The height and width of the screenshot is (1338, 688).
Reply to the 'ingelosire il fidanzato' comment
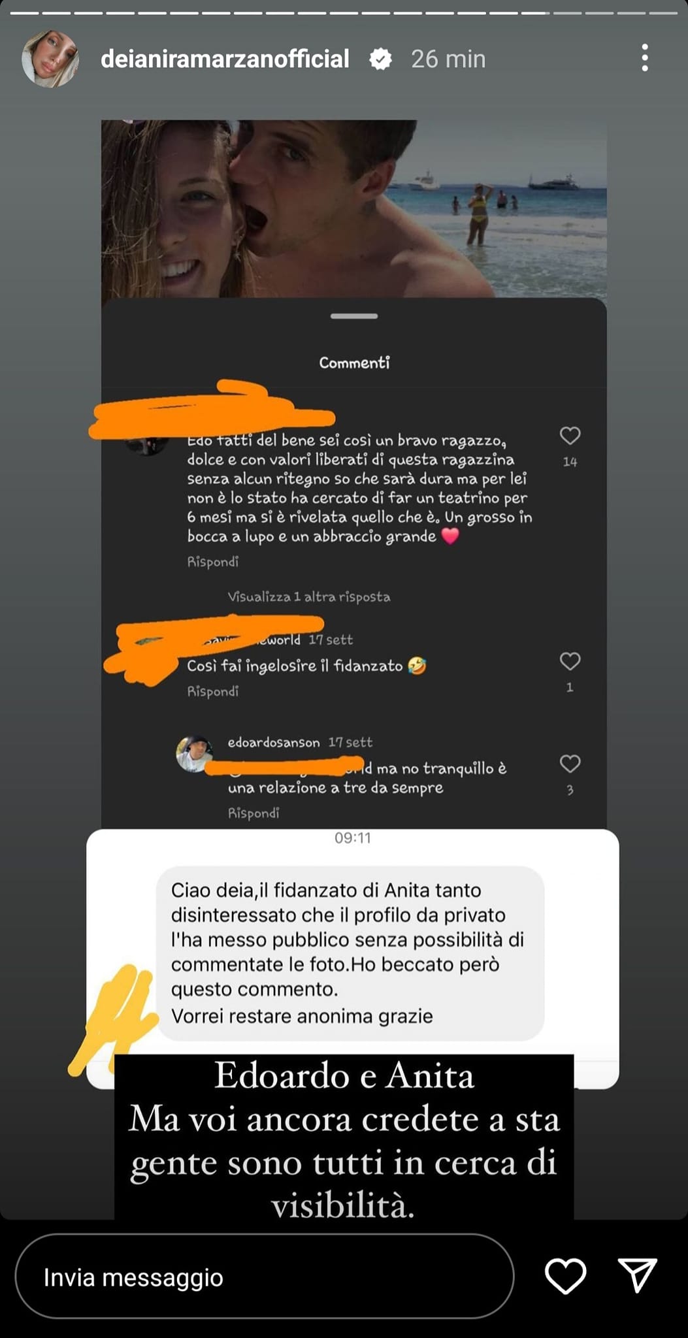click(x=212, y=691)
